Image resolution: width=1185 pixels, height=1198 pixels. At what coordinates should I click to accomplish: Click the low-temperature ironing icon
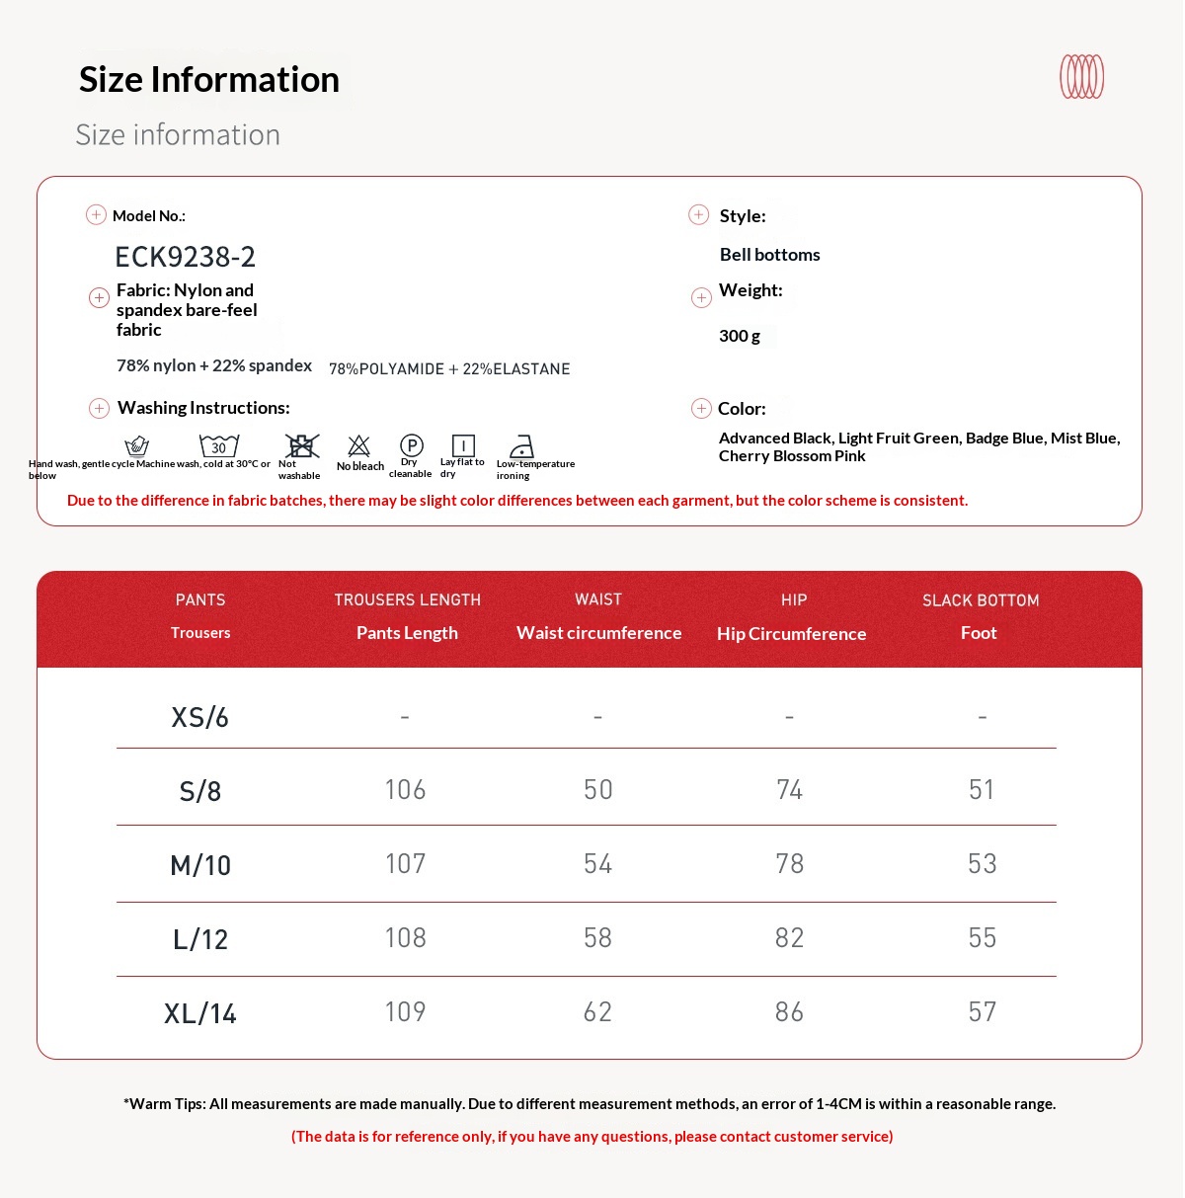(522, 446)
